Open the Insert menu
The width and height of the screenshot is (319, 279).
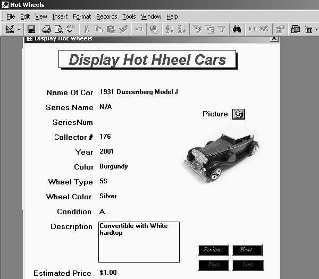pos(60,16)
